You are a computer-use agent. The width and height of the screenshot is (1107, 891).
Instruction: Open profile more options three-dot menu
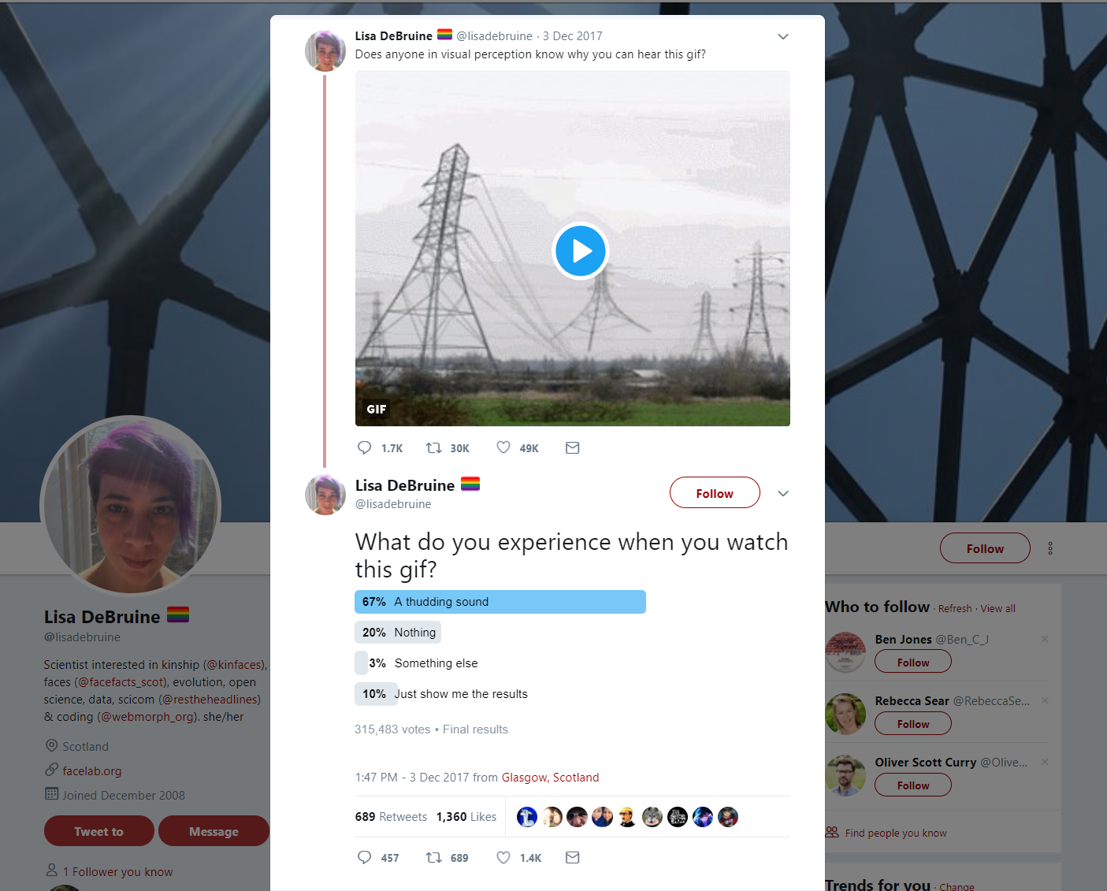1050,548
